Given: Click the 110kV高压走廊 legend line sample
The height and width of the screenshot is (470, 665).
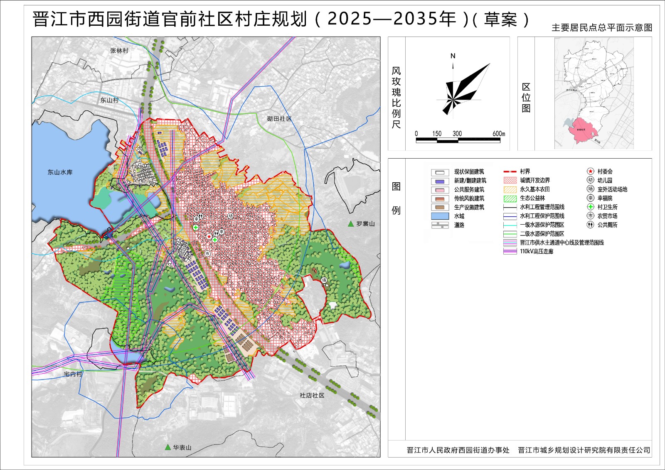Looking at the screenshot, I should [510, 252].
